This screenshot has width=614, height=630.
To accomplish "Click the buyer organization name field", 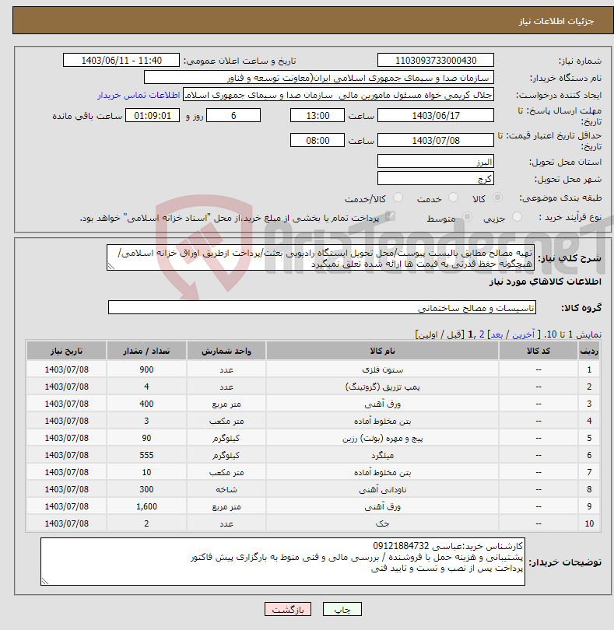I will click(x=319, y=78).
